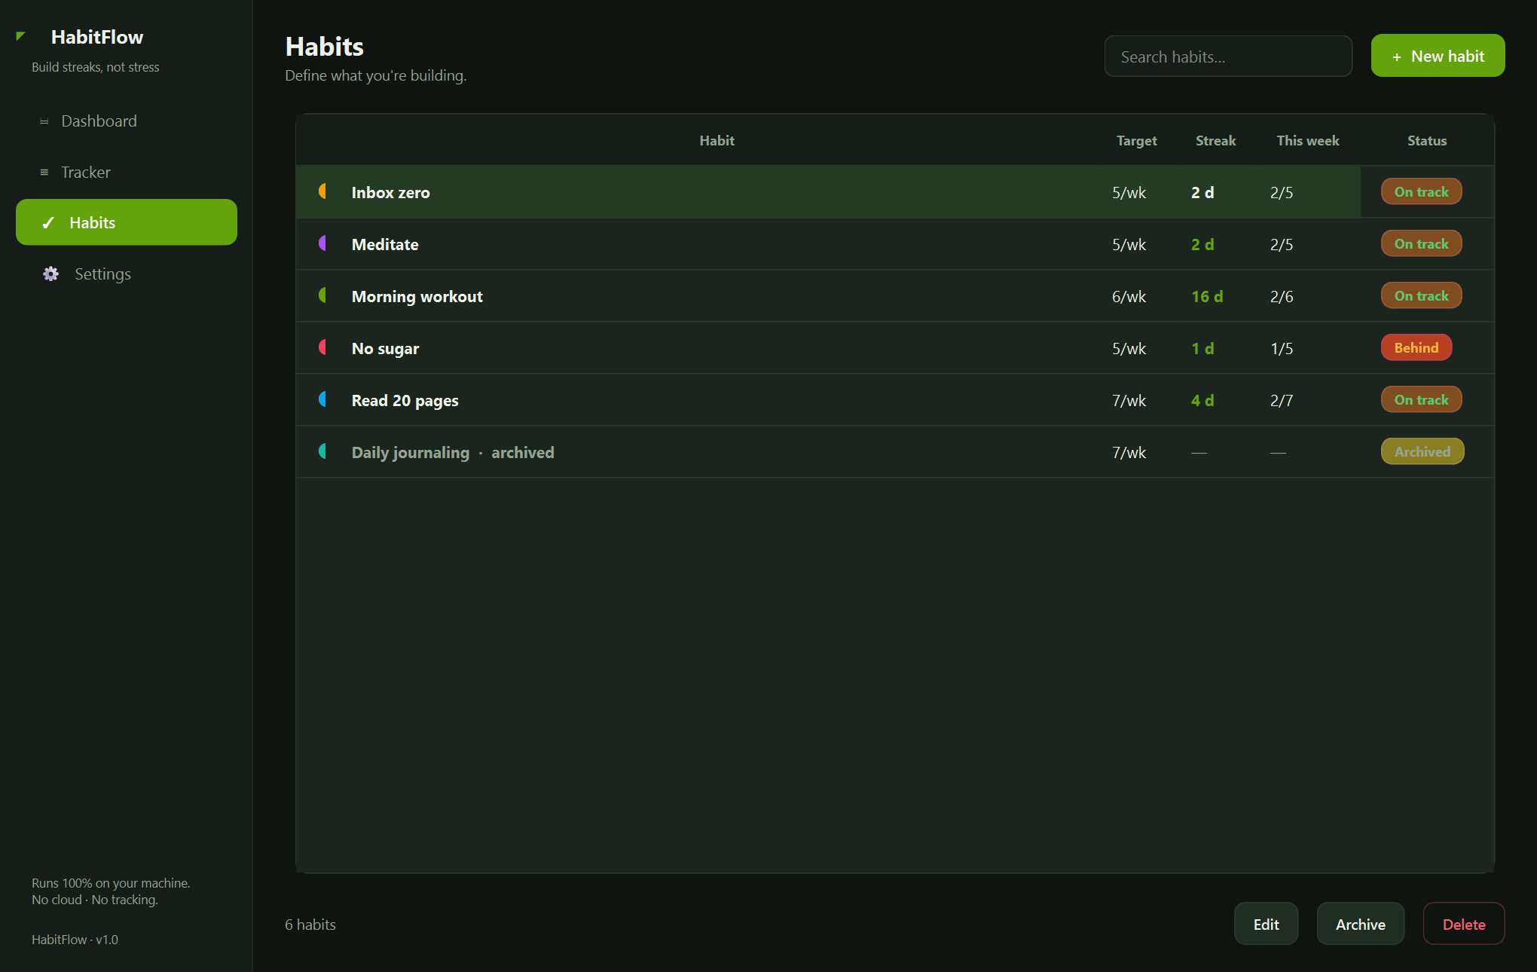Screen dimensions: 1537x972
Task: Select the Read 20 pages habit
Action: 894,400
